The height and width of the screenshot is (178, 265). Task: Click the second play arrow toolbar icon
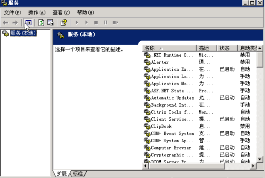86,23
